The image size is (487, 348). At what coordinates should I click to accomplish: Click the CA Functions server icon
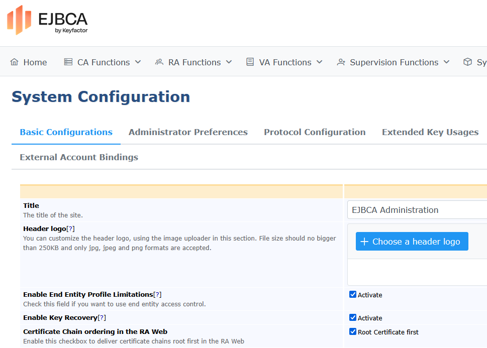[68, 62]
